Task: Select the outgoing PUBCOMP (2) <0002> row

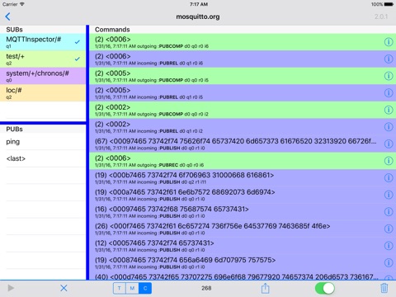Action: pyautogui.click(x=243, y=110)
